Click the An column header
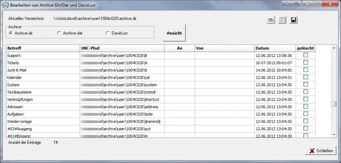Viewport: 341px width, 163px height. pyautogui.click(x=180, y=48)
